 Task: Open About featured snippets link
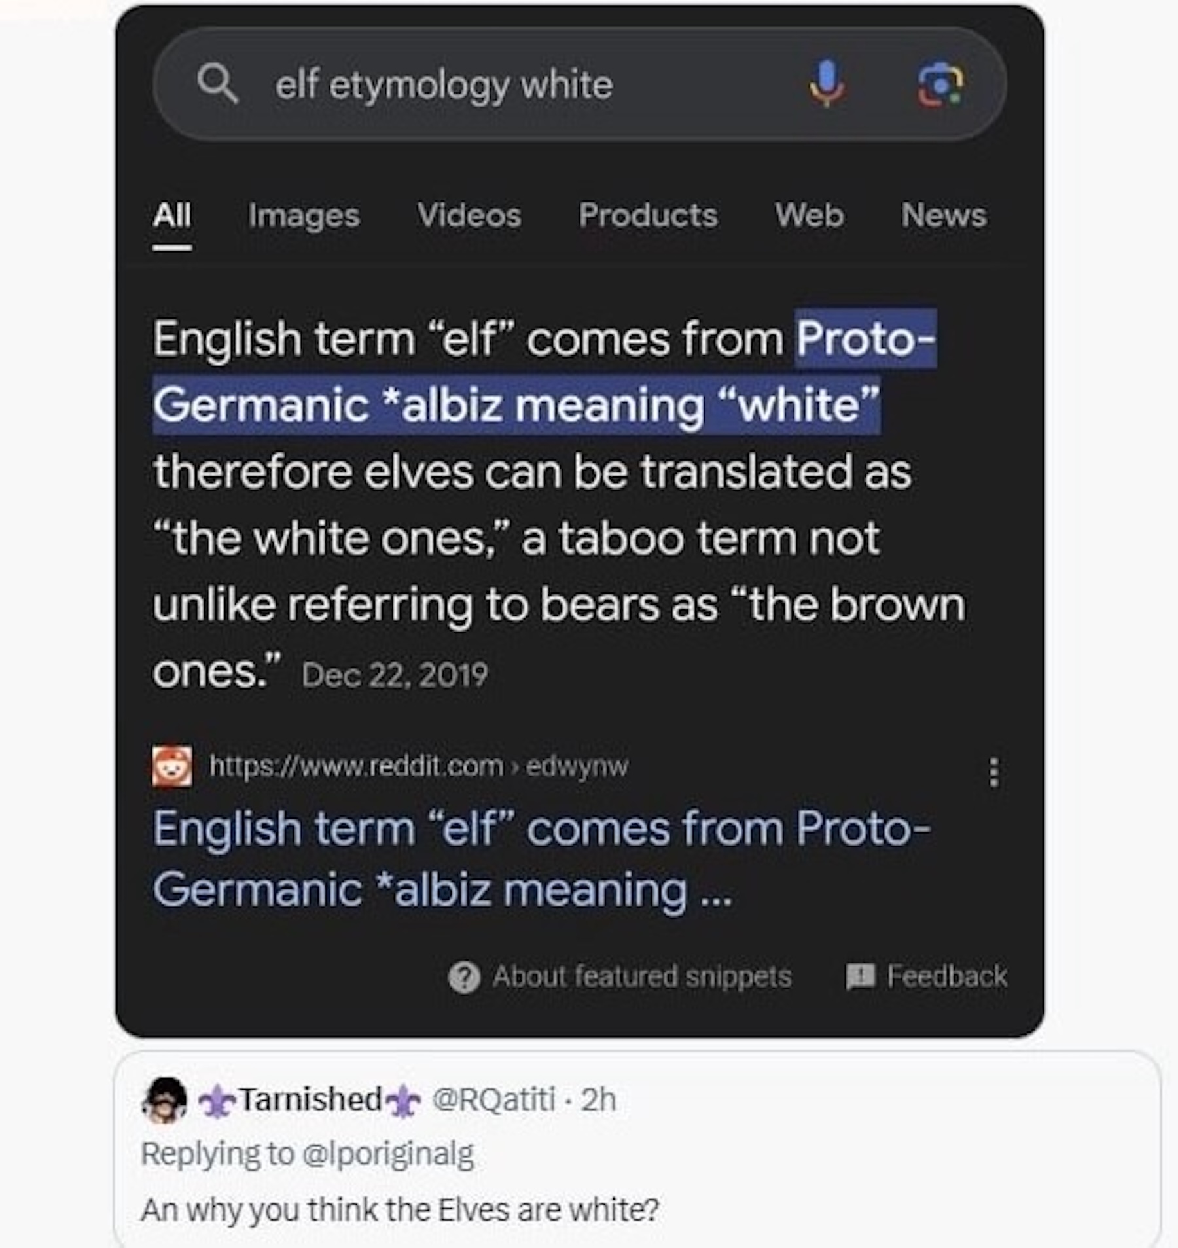pyautogui.click(x=641, y=976)
